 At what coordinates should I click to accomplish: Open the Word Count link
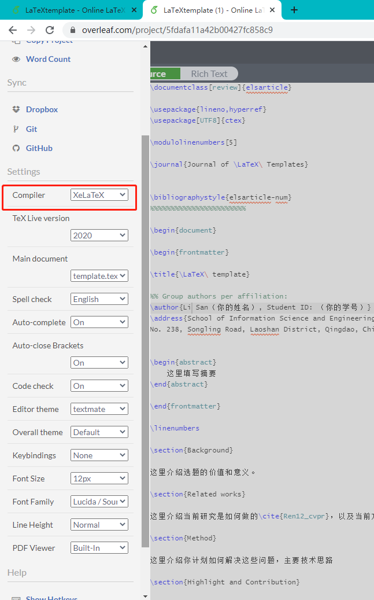coord(48,60)
